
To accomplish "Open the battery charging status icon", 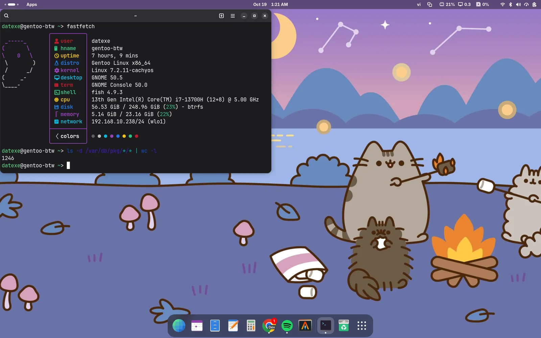I will tap(534, 4).
